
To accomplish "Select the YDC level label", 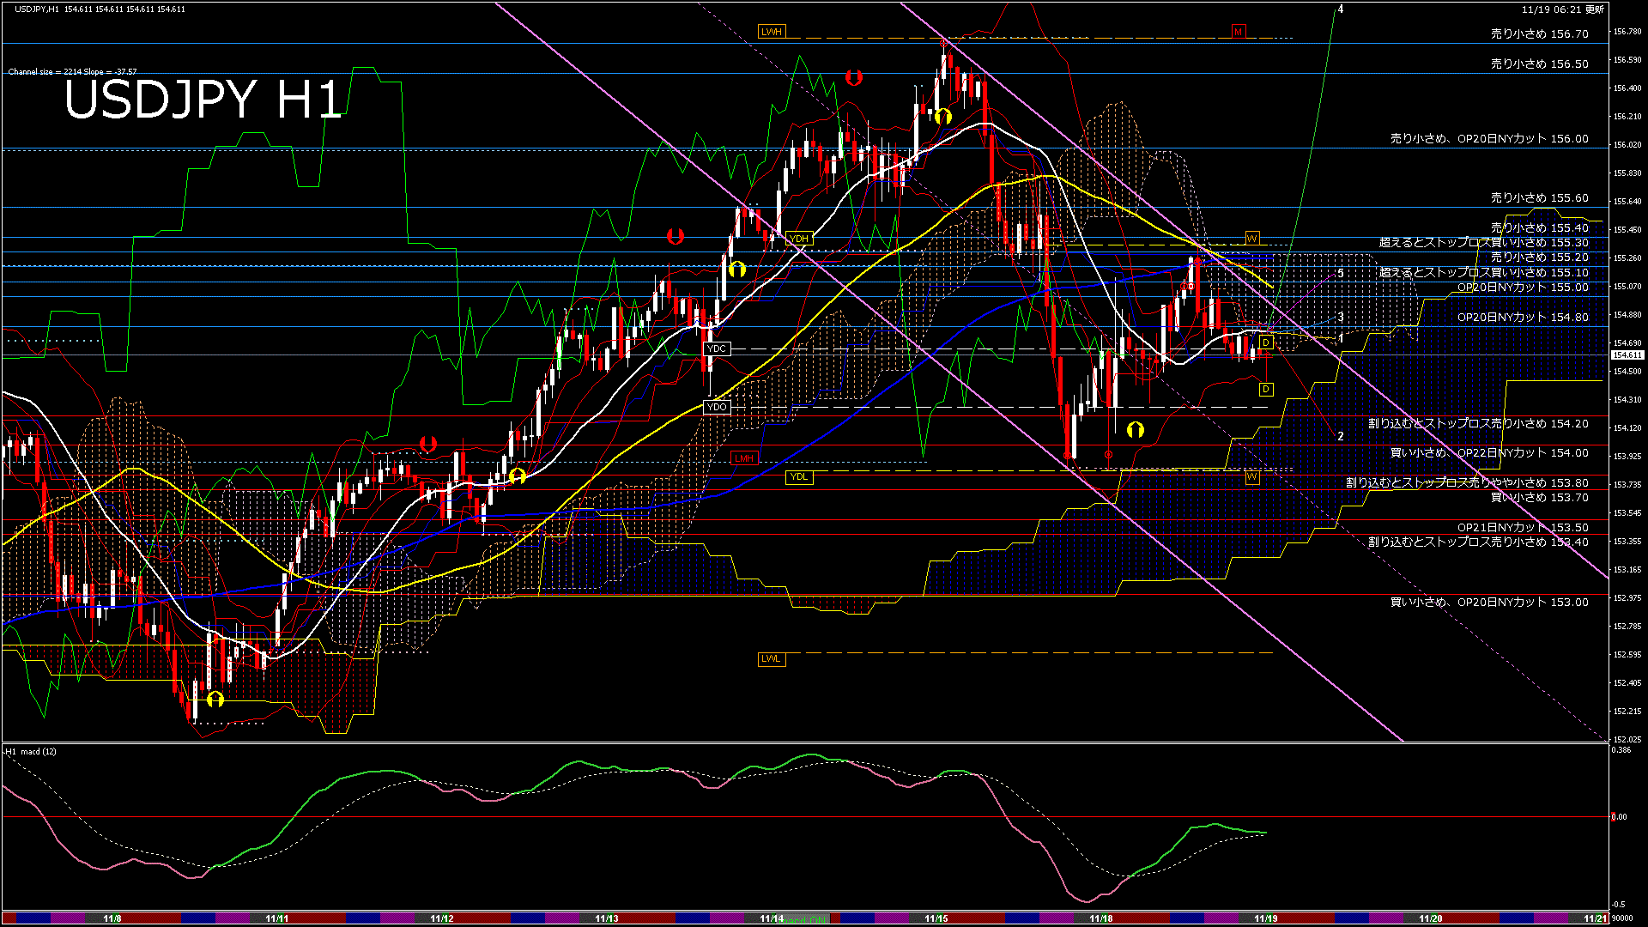I will point(717,348).
